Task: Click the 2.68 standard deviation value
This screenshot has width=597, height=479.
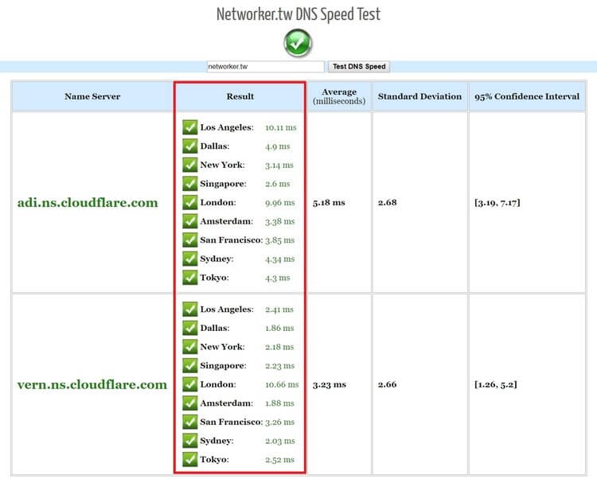Action: (387, 203)
